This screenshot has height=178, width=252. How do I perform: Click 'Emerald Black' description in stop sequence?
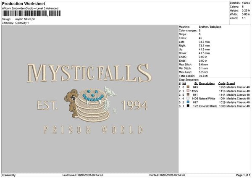[208, 106]
